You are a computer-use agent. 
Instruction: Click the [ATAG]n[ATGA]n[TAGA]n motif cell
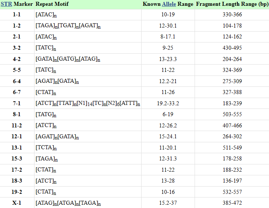(x=68, y=203)
